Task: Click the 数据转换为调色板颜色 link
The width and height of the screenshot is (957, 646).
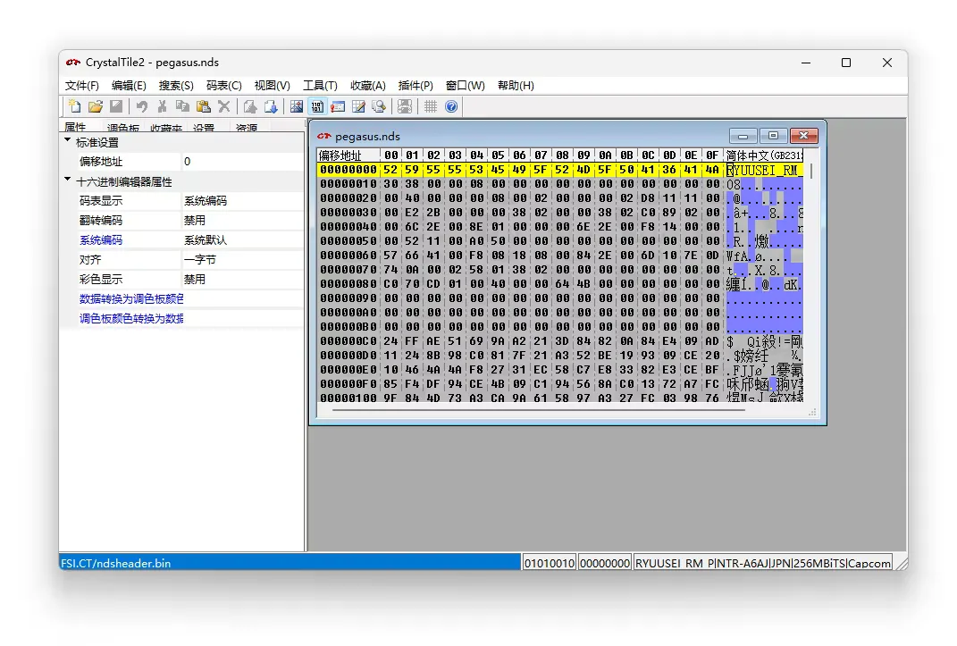Action: pyautogui.click(x=131, y=299)
